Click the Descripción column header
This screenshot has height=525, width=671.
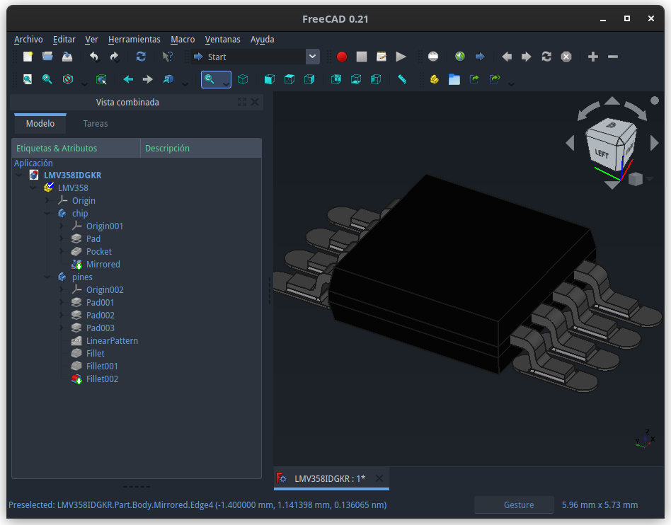(x=201, y=148)
